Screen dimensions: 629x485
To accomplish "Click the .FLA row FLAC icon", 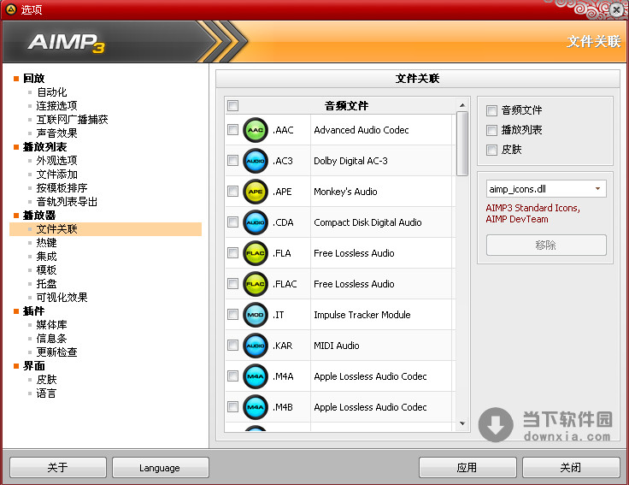I will point(256,253).
